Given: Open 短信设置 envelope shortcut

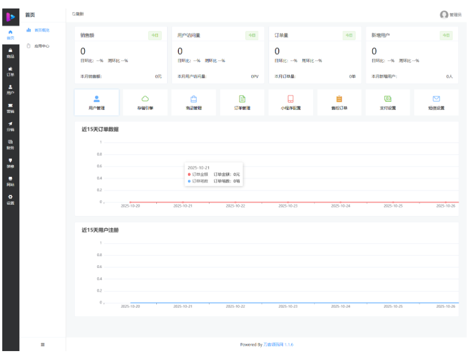Looking at the screenshot, I should (436, 102).
